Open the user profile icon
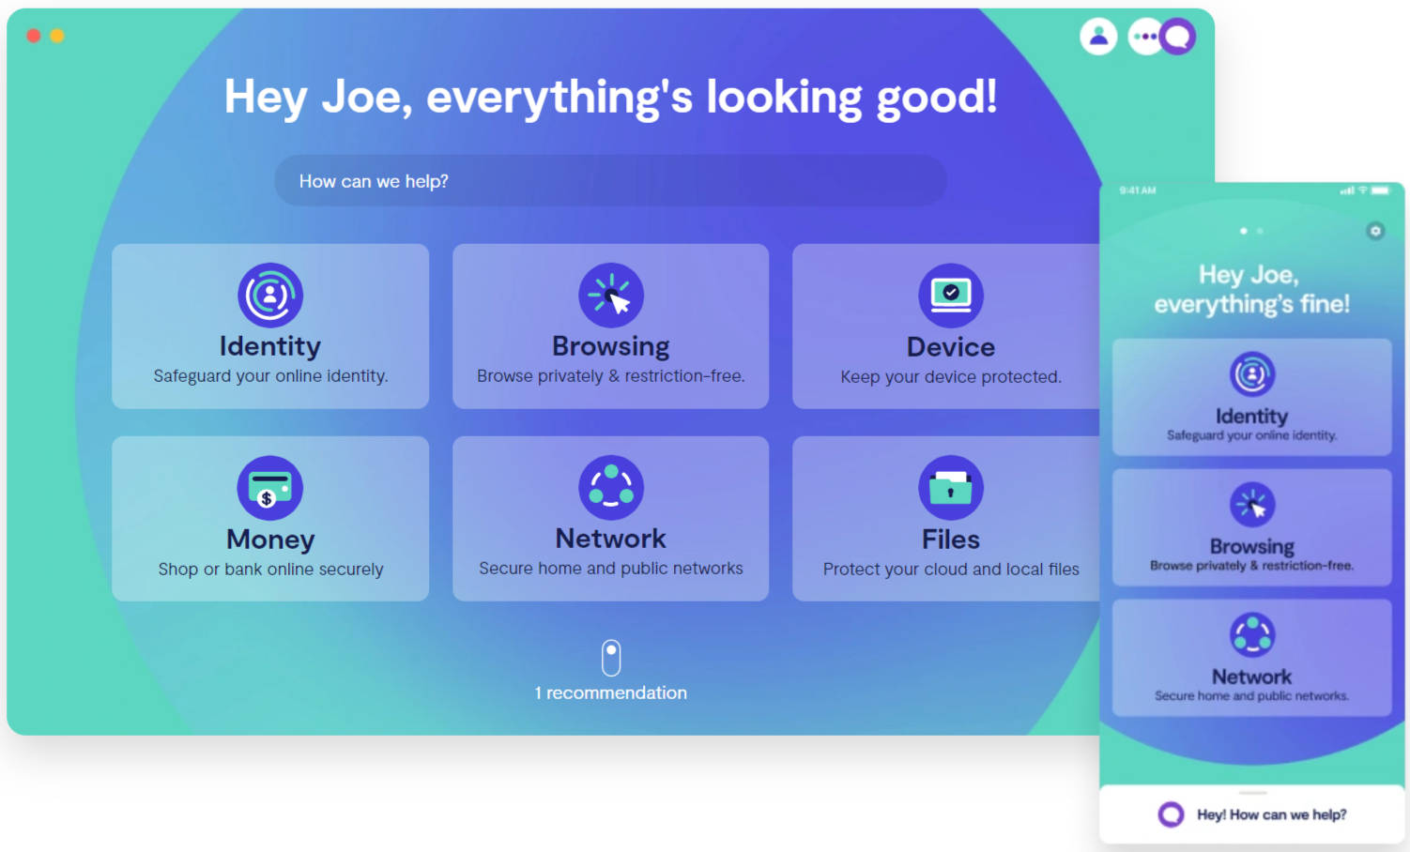Image resolution: width=1410 pixels, height=852 pixels. pos(1098,37)
